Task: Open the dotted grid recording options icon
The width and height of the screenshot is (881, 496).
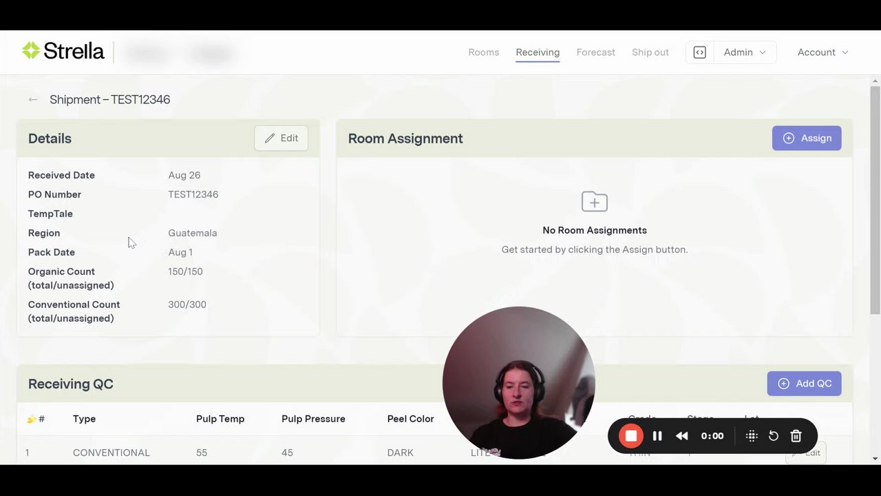Action: point(752,436)
